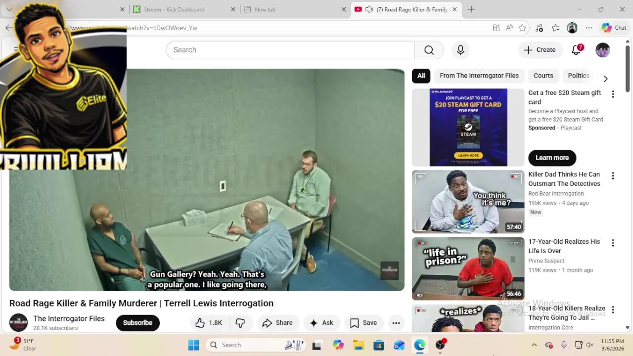Open Windows Start menu
This screenshot has height=356, width=633.
193,345
